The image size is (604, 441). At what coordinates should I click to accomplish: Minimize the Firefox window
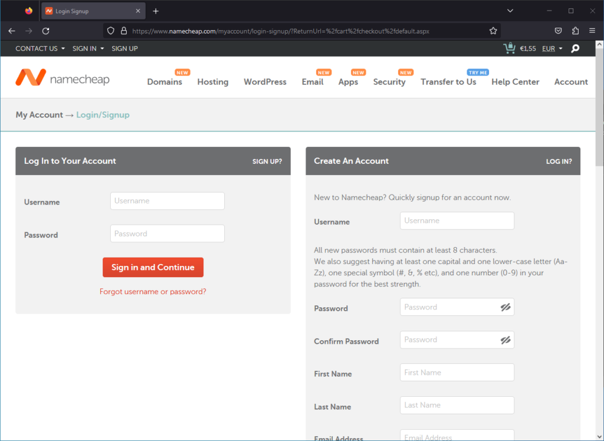point(549,11)
